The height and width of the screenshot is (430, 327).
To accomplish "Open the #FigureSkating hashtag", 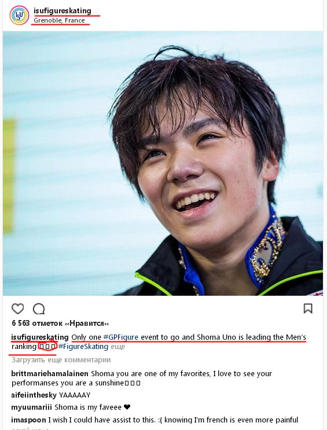I will pos(83,347).
